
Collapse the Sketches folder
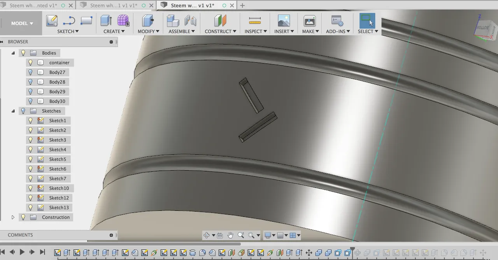coord(13,111)
